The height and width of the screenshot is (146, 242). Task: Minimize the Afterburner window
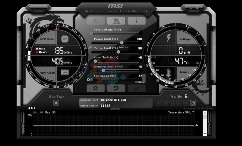(x=190, y=8)
